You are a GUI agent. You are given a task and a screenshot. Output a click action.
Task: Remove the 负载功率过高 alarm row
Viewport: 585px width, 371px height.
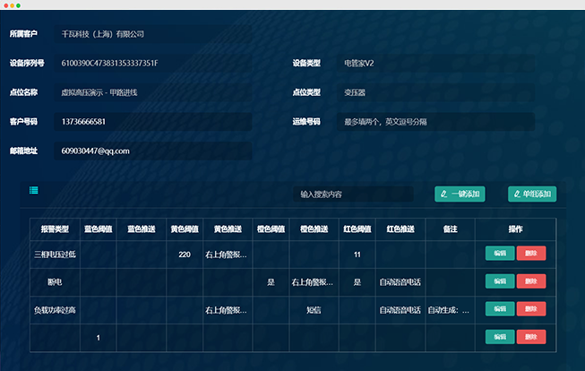click(531, 309)
